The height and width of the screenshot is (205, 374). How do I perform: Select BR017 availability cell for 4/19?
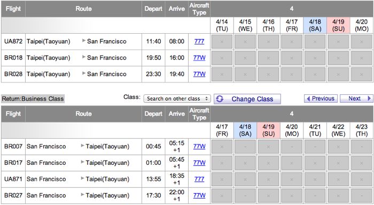coord(268,163)
